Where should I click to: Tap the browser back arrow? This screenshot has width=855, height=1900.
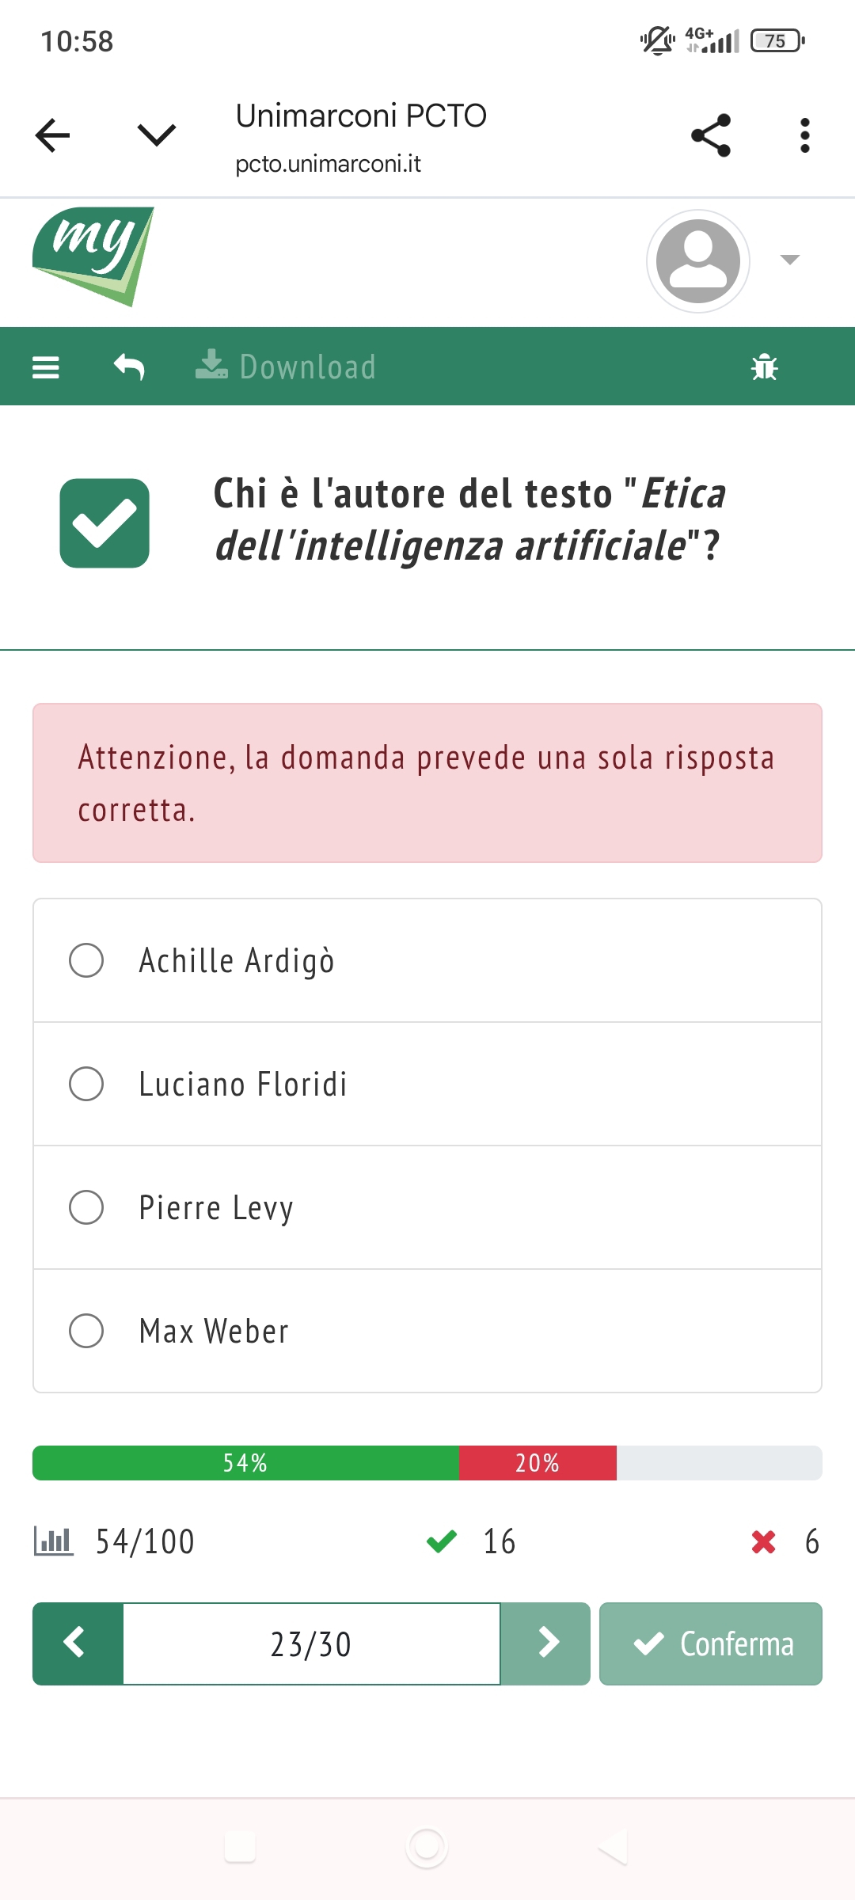(x=53, y=135)
